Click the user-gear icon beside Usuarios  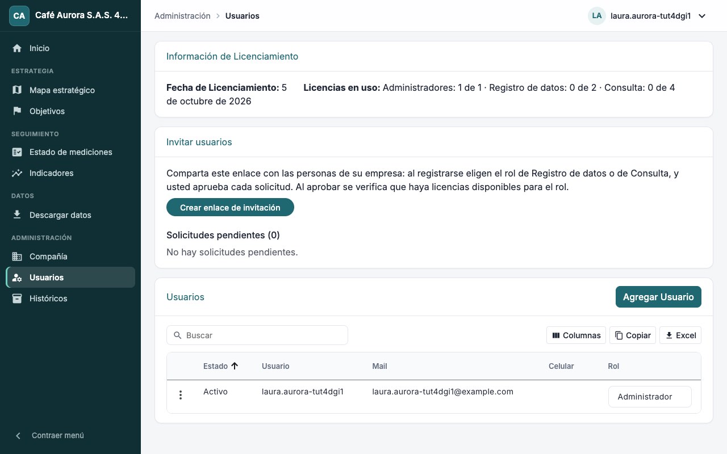tap(17, 278)
